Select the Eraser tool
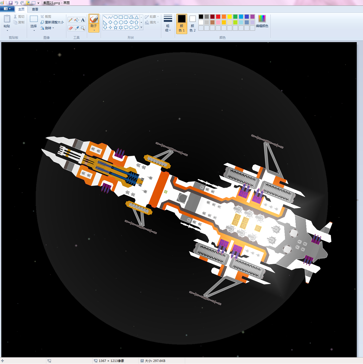The image size is (363, 364). pyautogui.click(x=70, y=28)
